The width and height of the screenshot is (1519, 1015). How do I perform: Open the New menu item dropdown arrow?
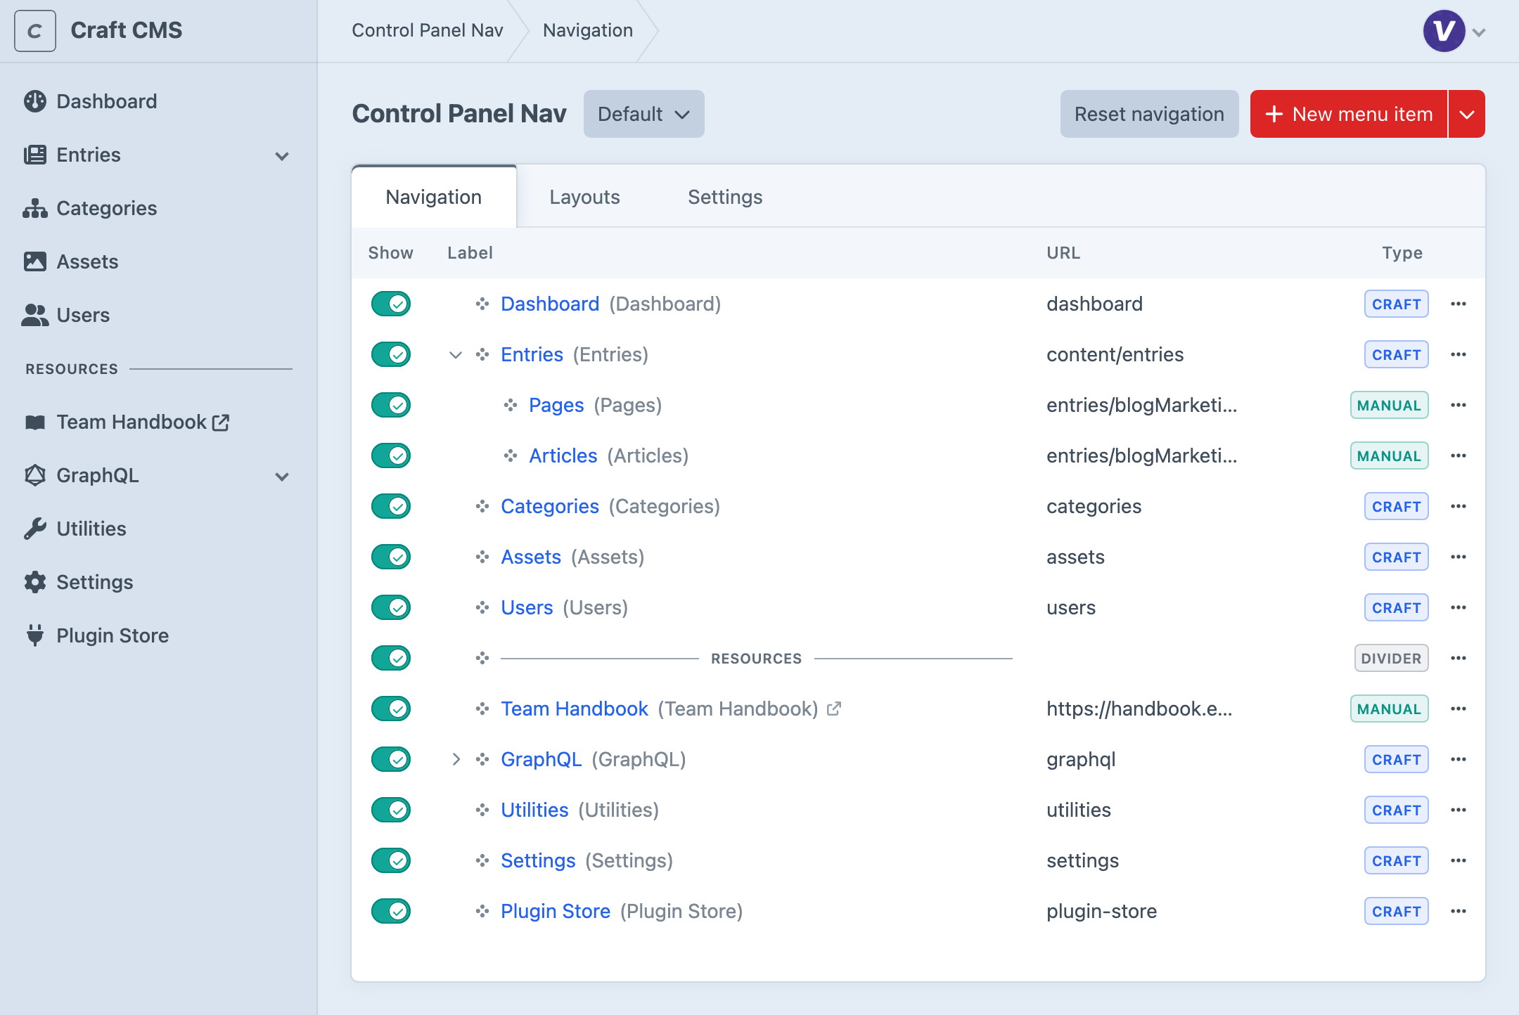tap(1467, 114)
